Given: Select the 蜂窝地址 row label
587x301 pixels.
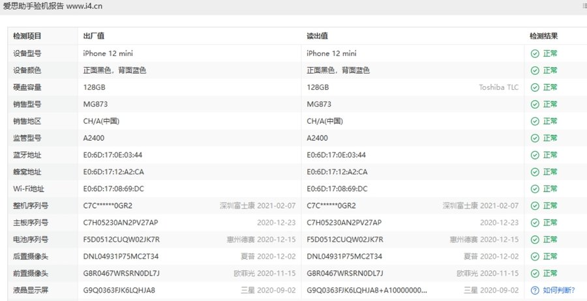Looking at the screenshot, I should pyautogui.click(x=27, y=172).
